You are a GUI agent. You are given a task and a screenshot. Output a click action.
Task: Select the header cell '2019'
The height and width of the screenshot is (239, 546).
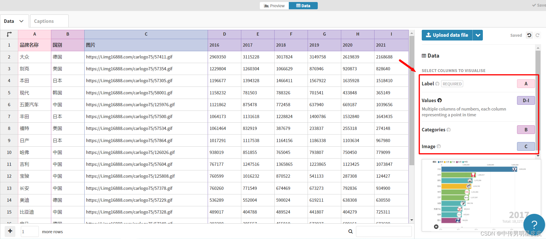point(324,45)
